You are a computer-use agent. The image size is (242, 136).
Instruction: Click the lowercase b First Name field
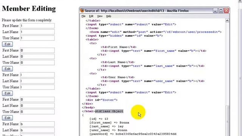(x=37, y=124)
